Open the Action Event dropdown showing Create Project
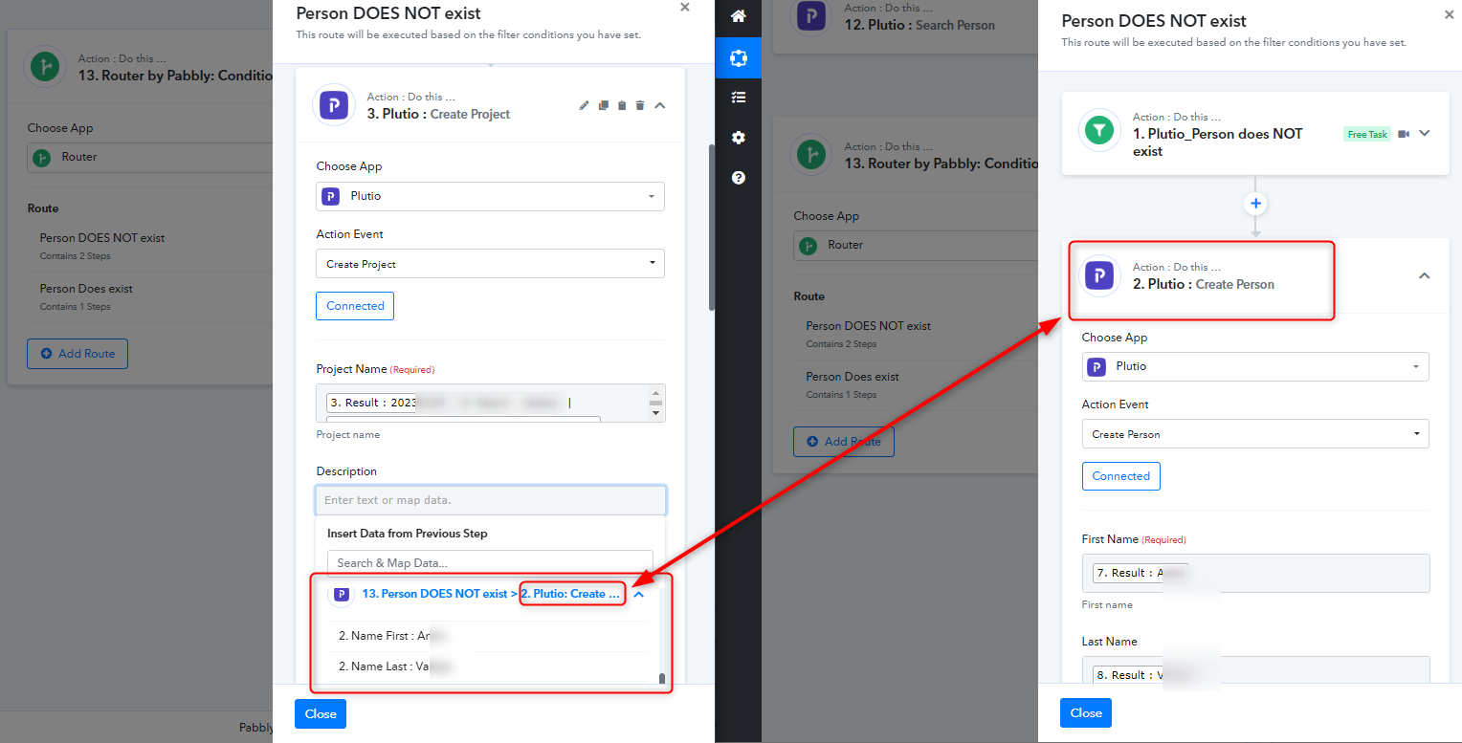Screen dimensions: 1462x743 490,264
